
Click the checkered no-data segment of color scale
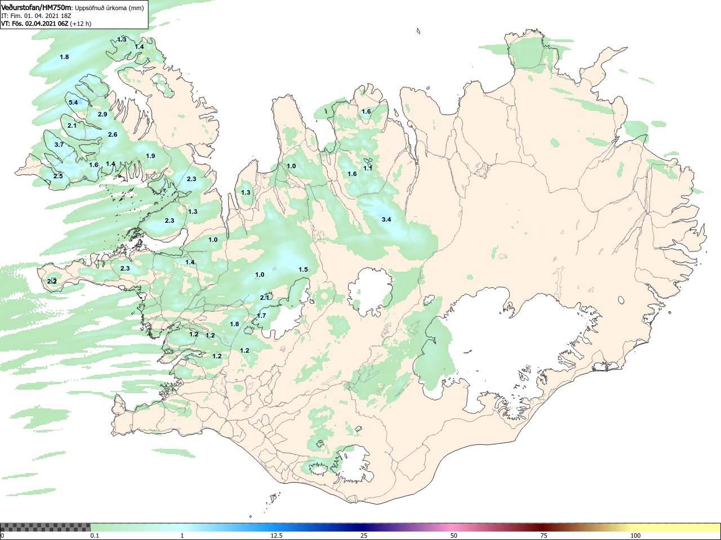click(x=45, y=528)
